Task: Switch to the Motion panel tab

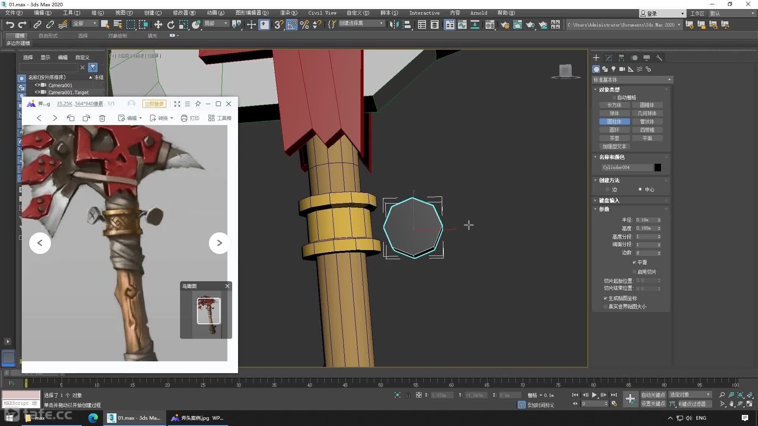Action: point(634,58)
